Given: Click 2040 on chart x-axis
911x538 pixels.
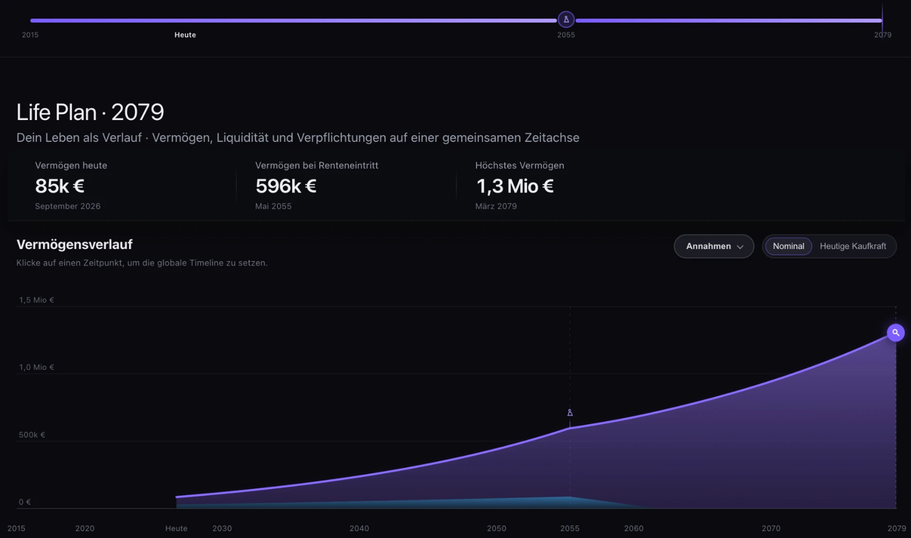Looking at the screenshot, I should pos(359,528).
